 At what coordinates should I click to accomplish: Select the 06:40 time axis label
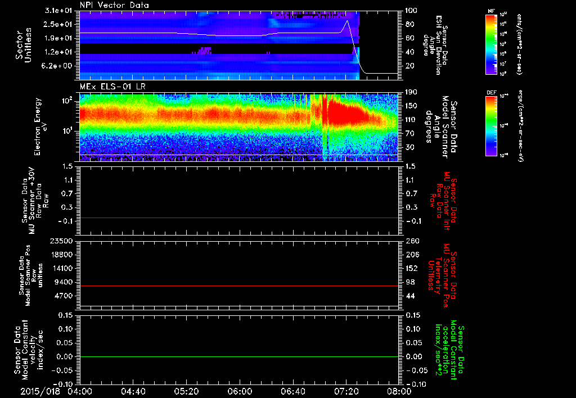pyautogui.click(x=292, y=391)
